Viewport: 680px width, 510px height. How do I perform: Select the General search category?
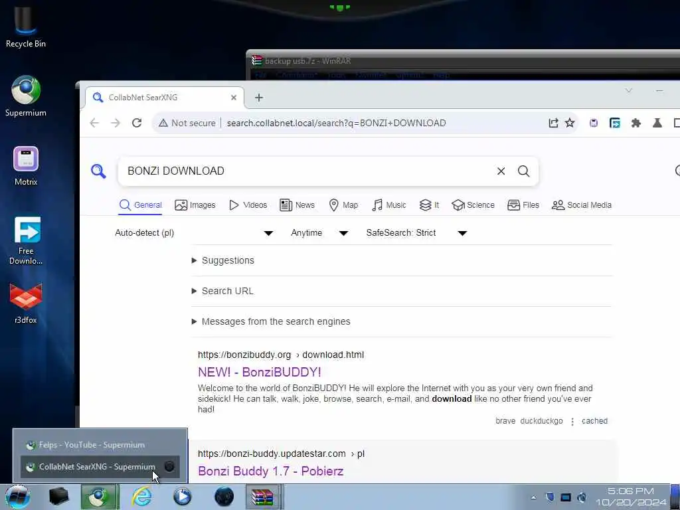click(141, 205)
